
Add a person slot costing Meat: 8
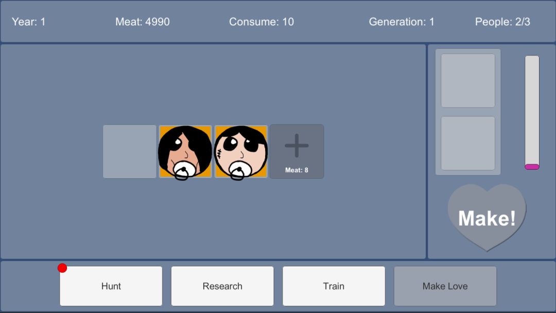[x=297, y=152]
